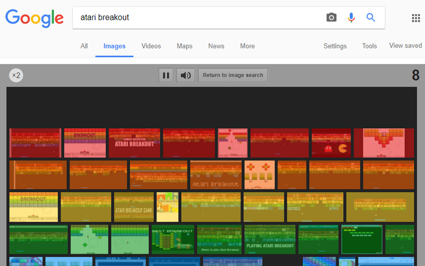The image size is (425, 266).
Task: Click the orange IMAGE BREAKOUT thumbnail
Action: 158,175
